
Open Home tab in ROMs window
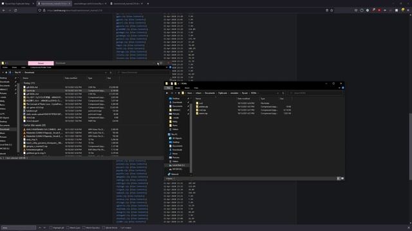178,88
